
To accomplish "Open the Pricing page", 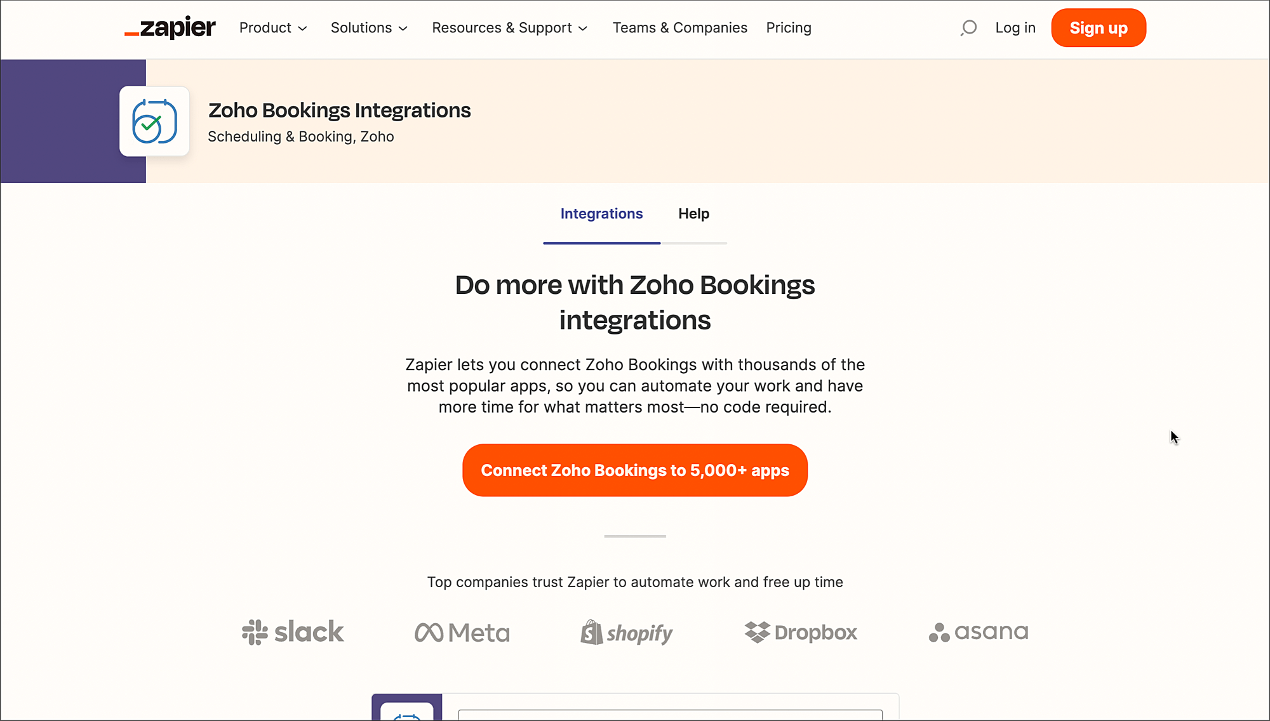I will 789,28.
